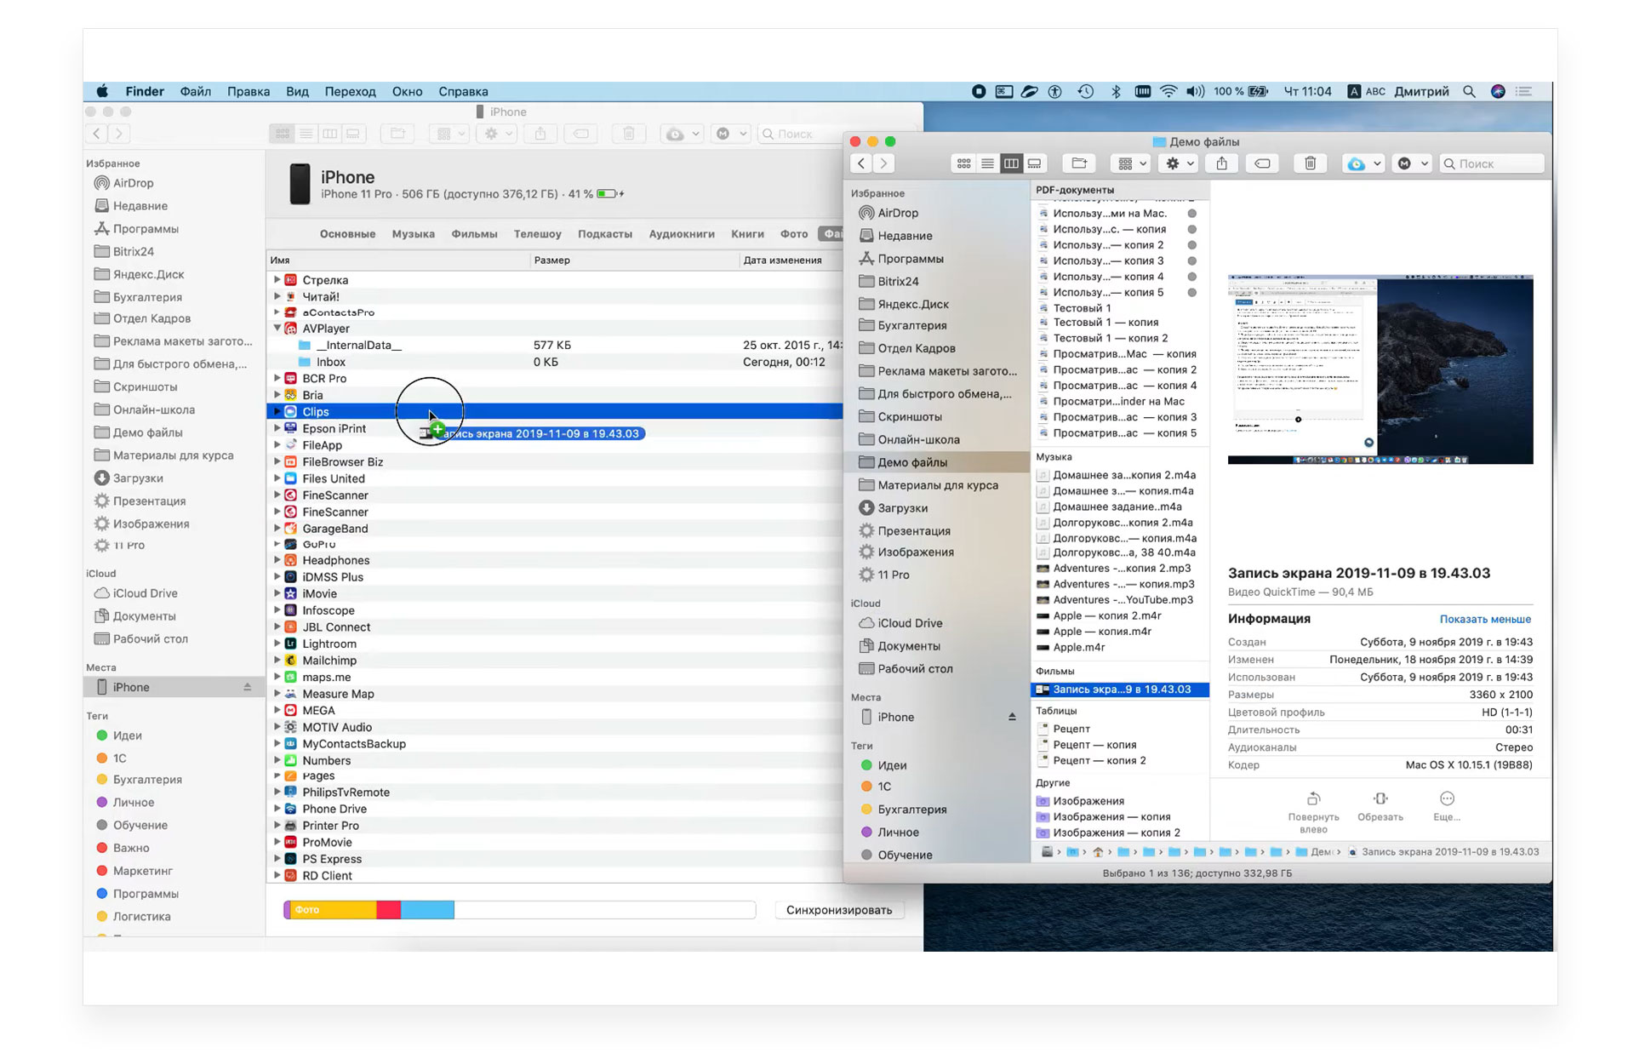Switch Демо файлы window to icon view
Screen dimensions: 1634x1053
[963, 163]
